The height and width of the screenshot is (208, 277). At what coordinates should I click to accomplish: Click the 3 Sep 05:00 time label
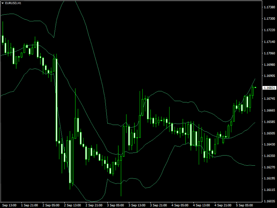coord(116,205)
